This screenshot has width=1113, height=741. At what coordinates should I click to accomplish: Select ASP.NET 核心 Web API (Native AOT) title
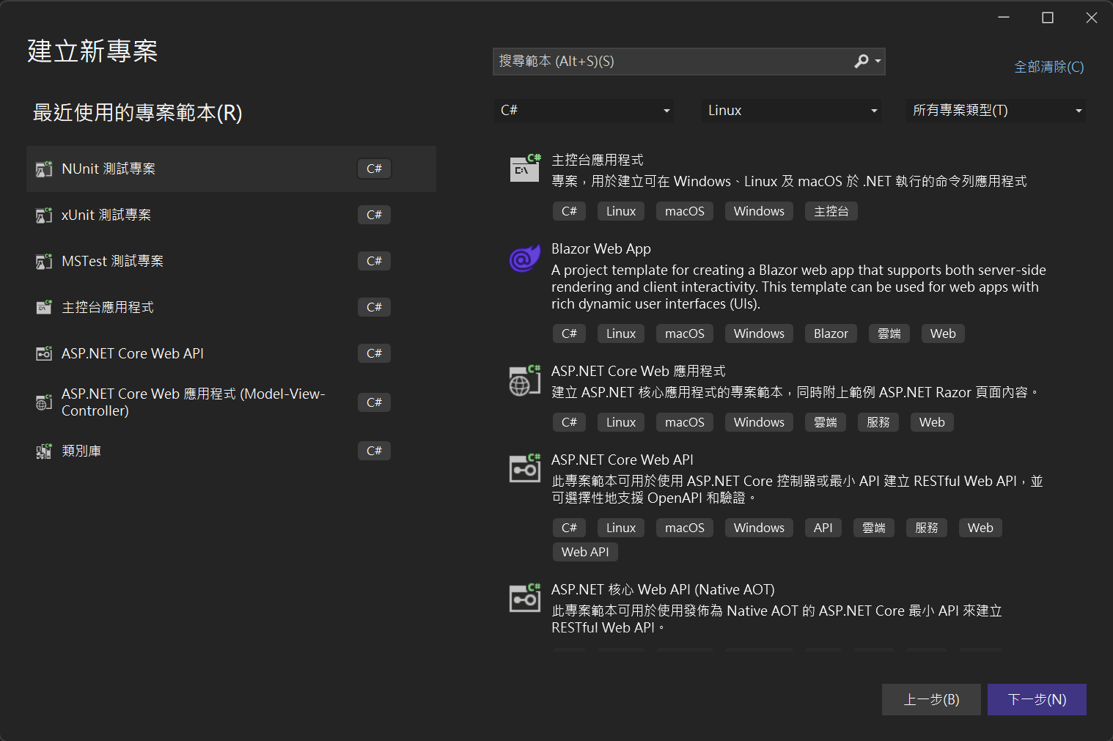point(663,590)
